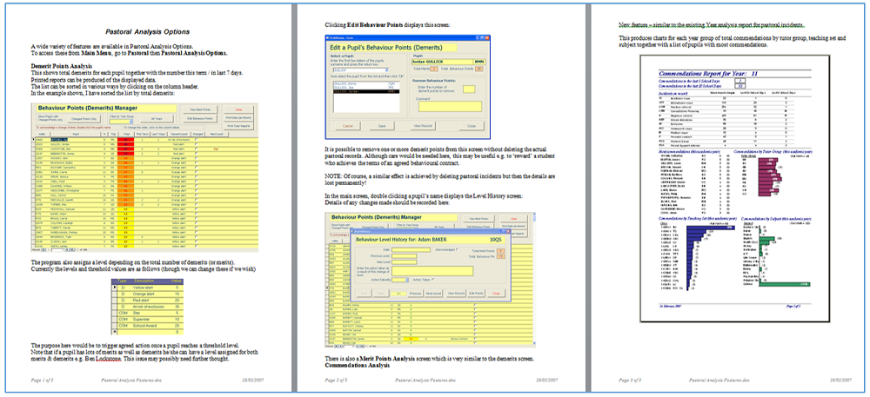Click the All Years button
The image size is (870, 397).
[157, 118]
